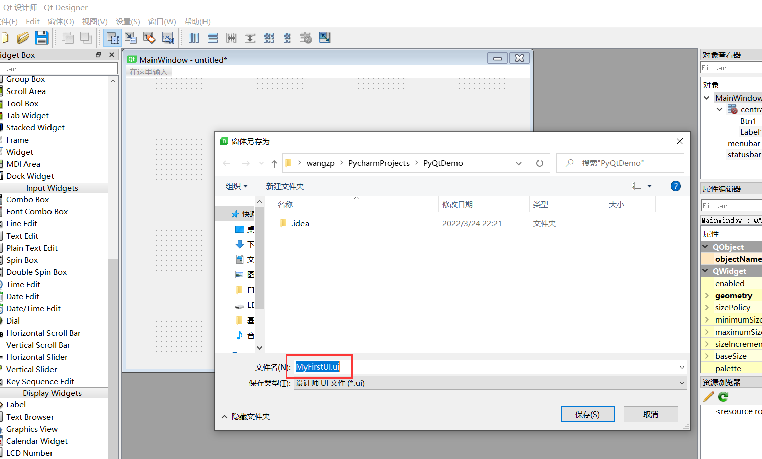This screenshot has width=762, height=459.
Task: Go back in the save dialog
Action: [x=227, y=163]
